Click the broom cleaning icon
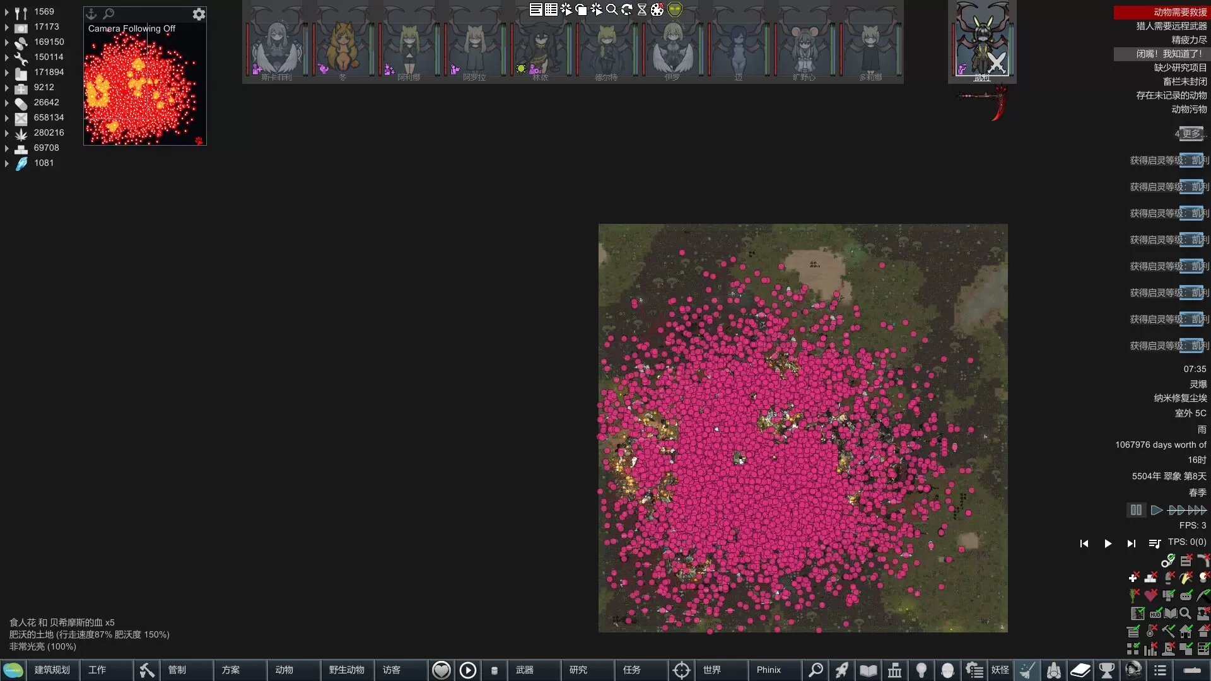The height and width of the screenshot is (681, 1211). tap(1027, 670)
